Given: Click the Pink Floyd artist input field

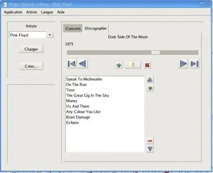Looking at the screenshot, I should [x=28, y=35].
